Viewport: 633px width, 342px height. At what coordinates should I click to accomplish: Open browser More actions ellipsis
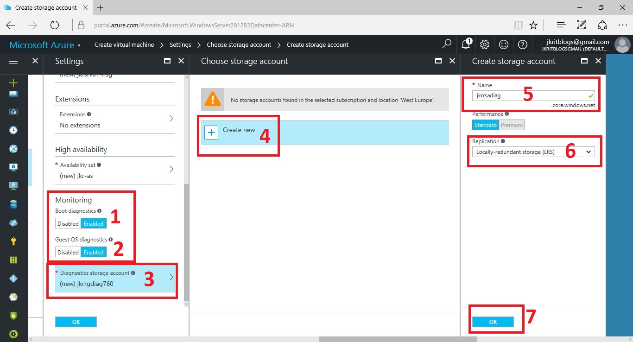622,25
